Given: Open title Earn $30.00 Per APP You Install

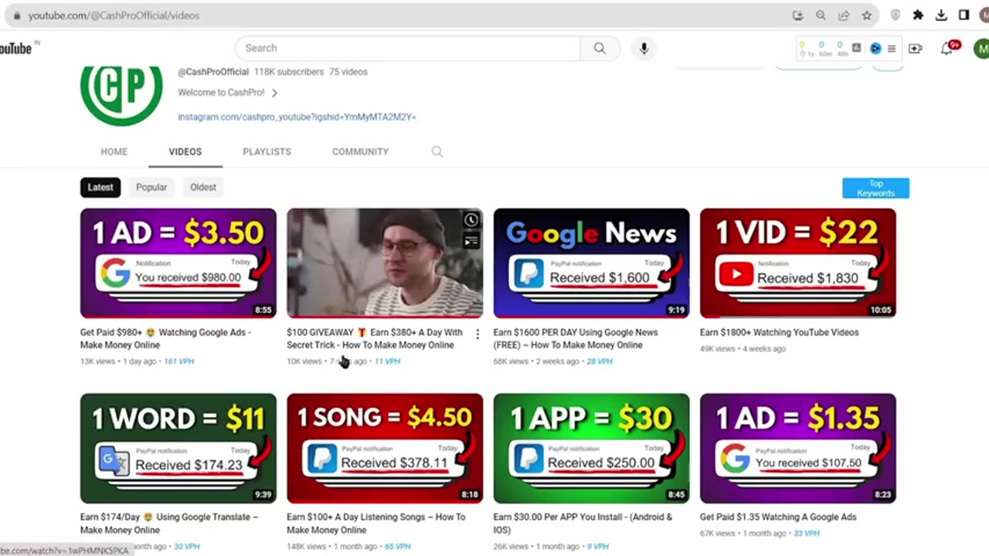Looking at the screenshot, I should pos(583,524).
